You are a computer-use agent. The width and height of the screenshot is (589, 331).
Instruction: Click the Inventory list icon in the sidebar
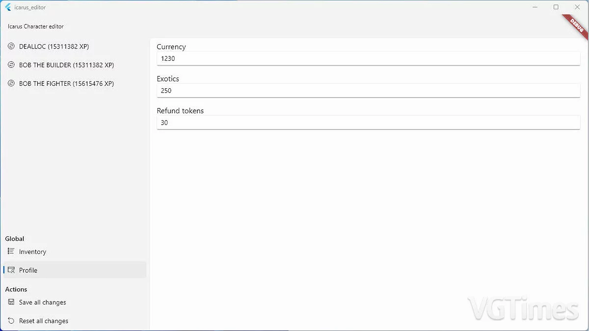11,252
